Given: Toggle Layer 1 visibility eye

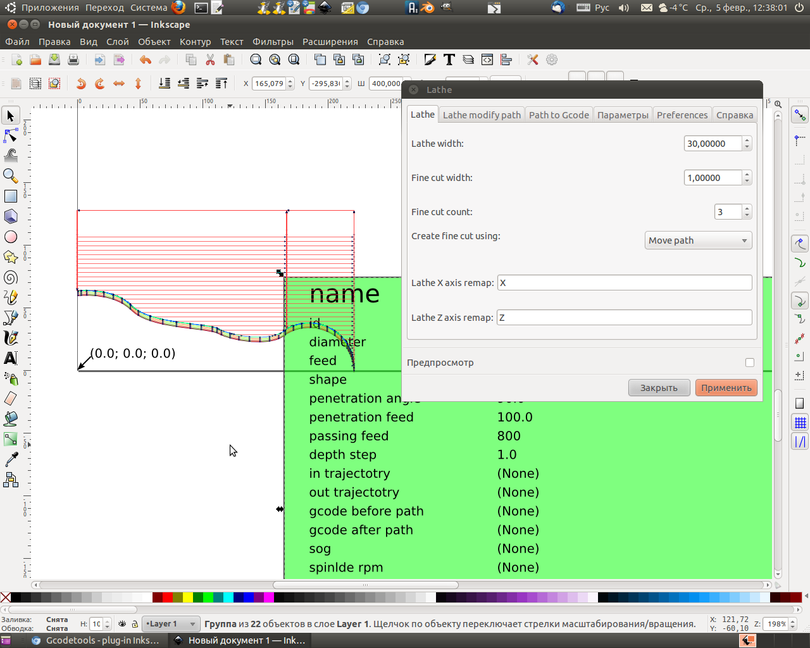Looking at the screenshot, I should pos(122,624).
